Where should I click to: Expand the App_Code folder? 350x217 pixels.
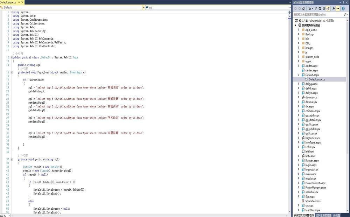299,30
